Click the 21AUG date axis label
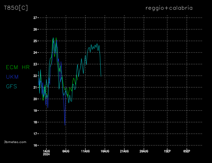The height and width of the screenshot is (163, 212). point(124,151)
